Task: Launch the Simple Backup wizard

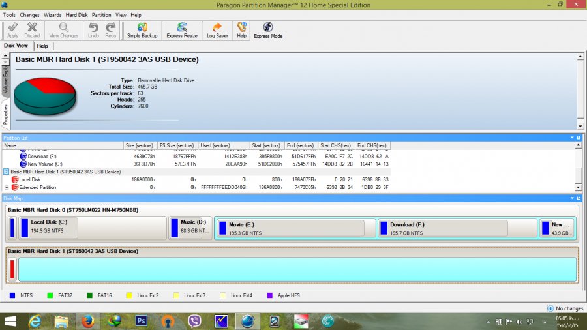Action: [142, 30]
